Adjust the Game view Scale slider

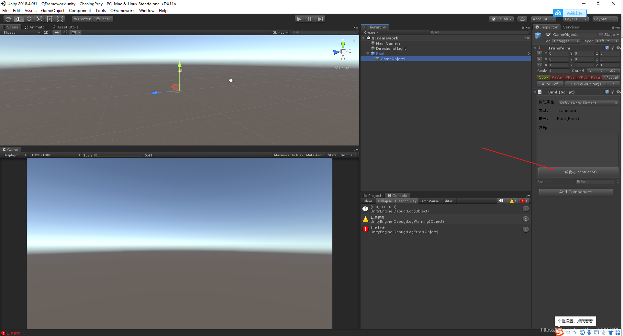pyautogui.click(x=96, y=155)
